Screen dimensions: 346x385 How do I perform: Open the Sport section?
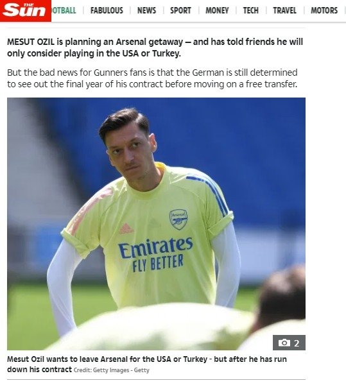point(180,10)
